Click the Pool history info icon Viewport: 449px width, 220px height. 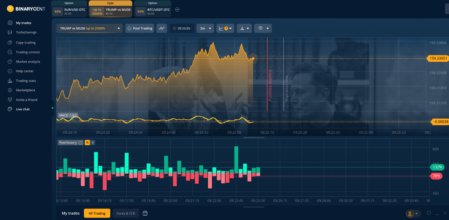point(80,143)
